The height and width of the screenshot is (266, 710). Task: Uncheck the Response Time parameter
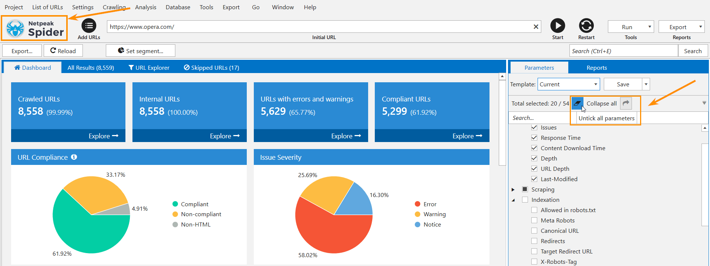point(534,138)
